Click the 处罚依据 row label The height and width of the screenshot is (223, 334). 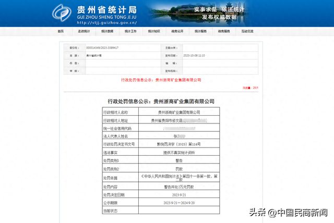pos(110,178)
